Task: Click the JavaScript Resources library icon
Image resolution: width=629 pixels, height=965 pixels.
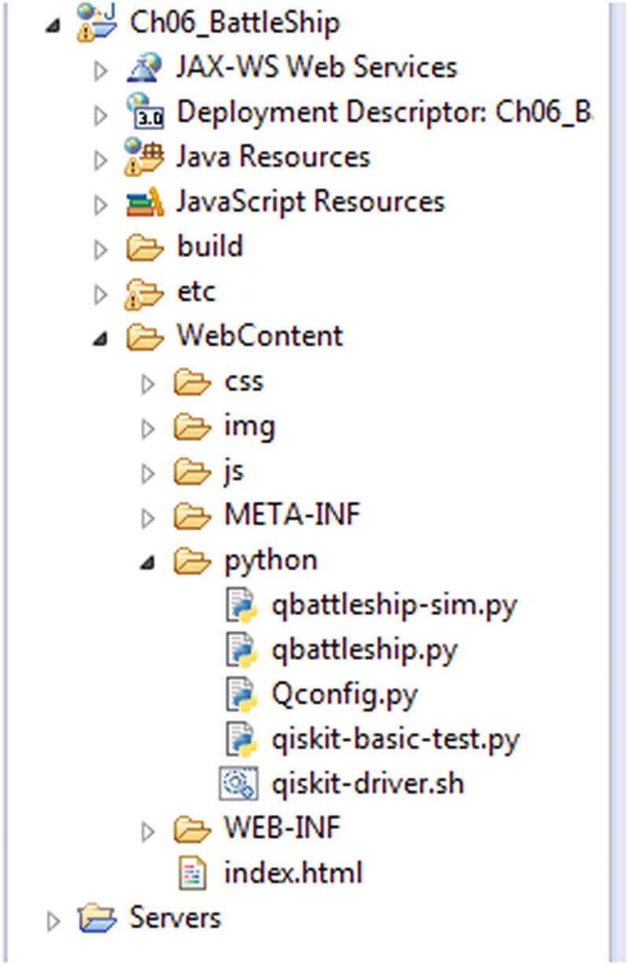Action: tap(145, 202)
